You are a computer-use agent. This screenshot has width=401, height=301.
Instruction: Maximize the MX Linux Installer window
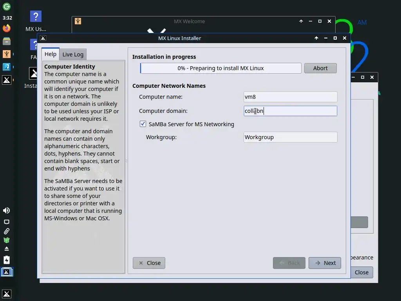tap(335, 38)
